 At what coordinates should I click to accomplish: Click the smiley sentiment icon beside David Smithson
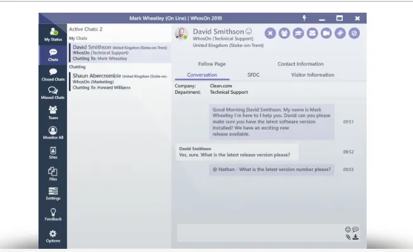point(249,32)
